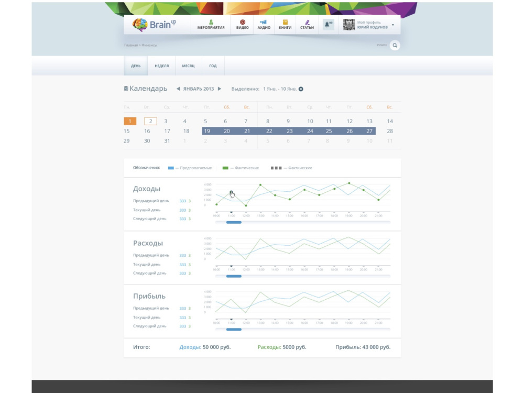
Task: Click the Январь 2013 month label
Action: click(x=199, y=89)
